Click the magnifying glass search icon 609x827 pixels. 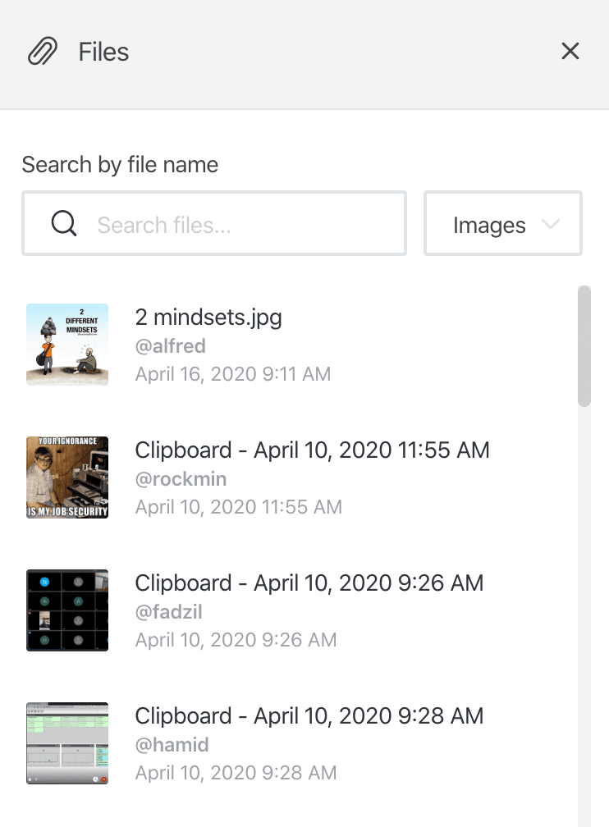click(63, 223)
